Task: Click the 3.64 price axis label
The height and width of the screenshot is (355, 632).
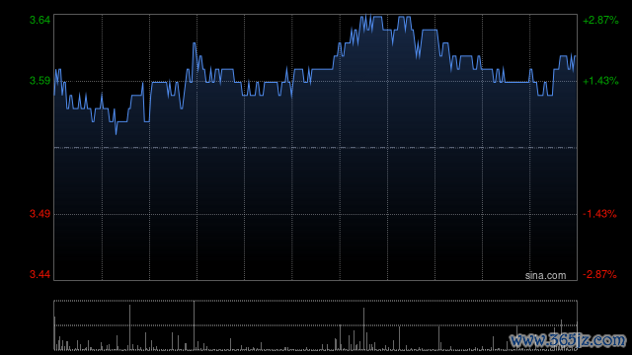Action: 39,20
